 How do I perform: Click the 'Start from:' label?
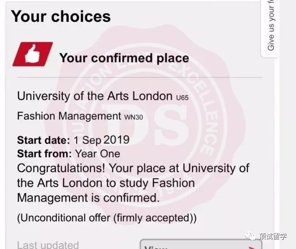point(44,154)
